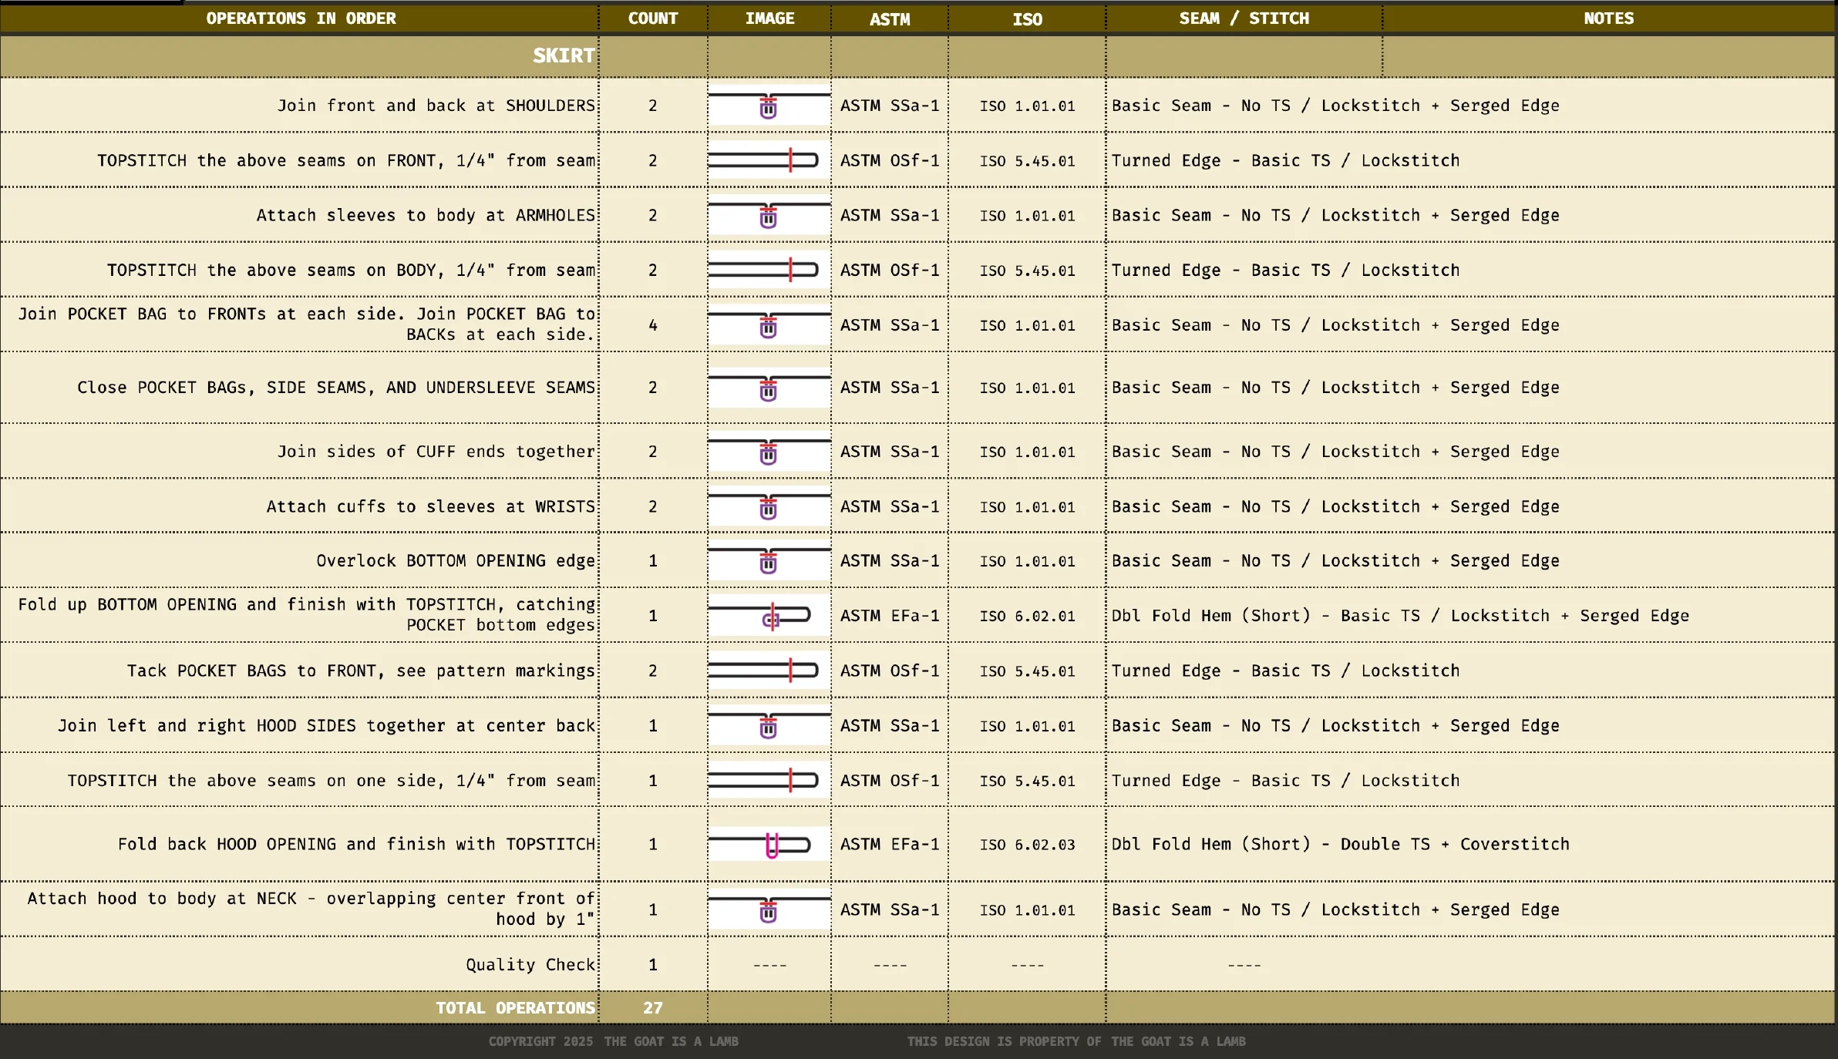This screenshot has height=1059, width=1838.
Task: Click ISO 6.02.03 cell in HOOD OPENING row
Action: pos(1027,845)
